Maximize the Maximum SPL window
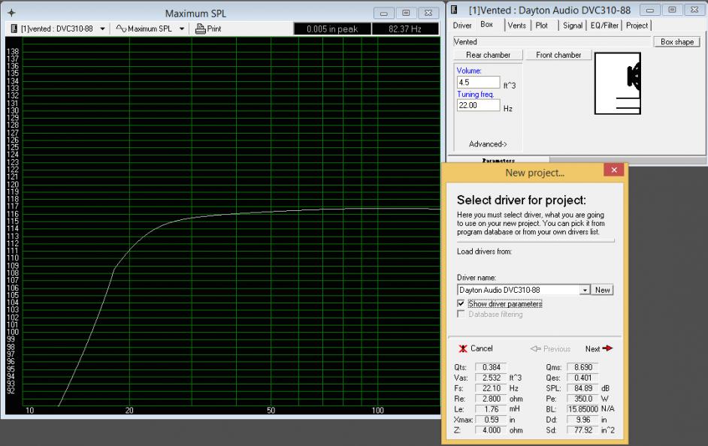 coord(406,13)
